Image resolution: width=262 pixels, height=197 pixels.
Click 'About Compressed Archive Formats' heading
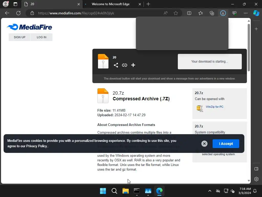point(126,125)
